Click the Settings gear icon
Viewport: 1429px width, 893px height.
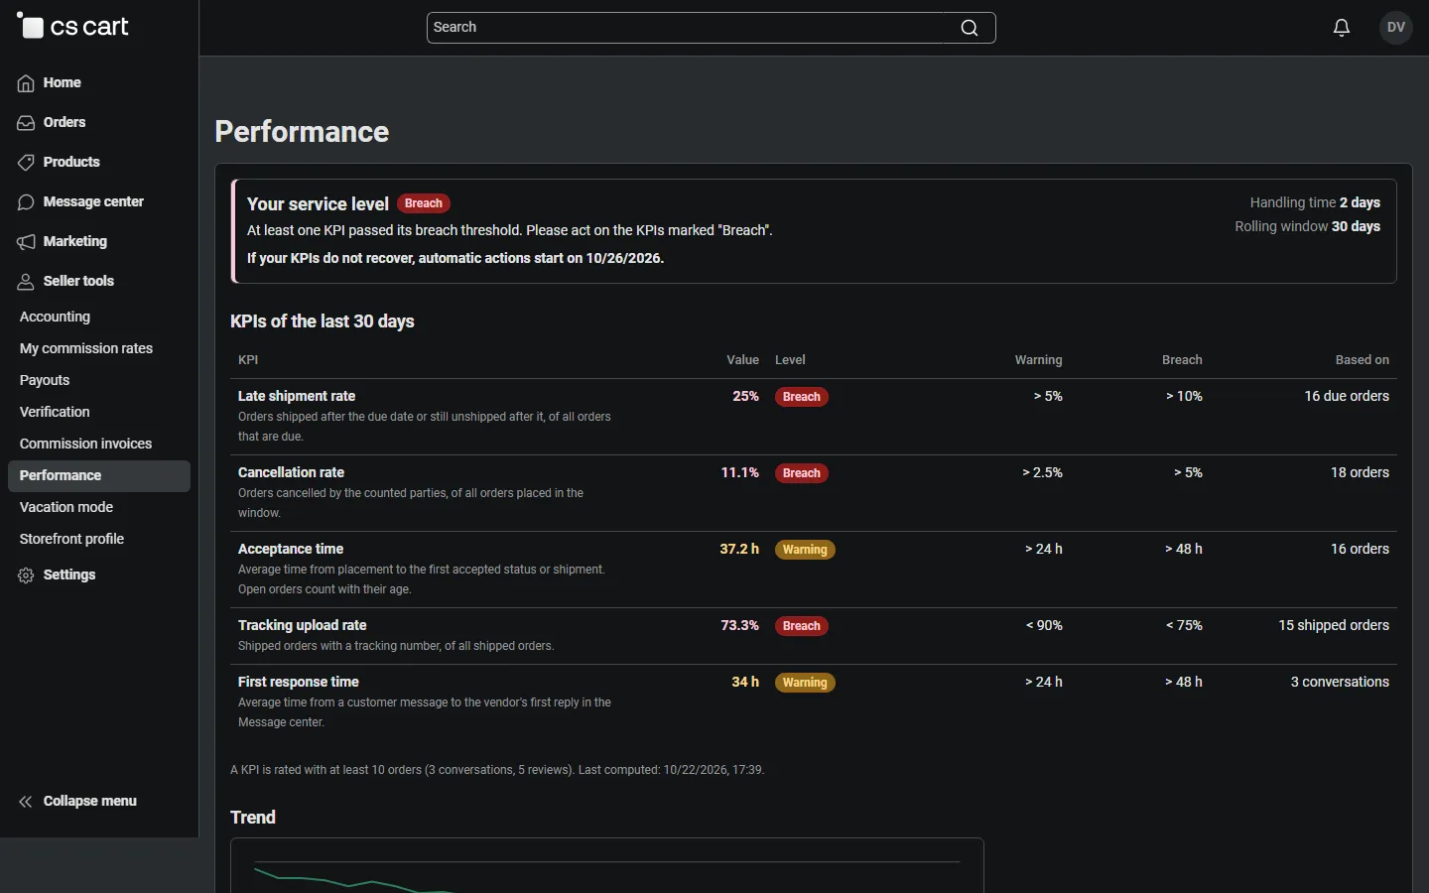[x=26, y=575]
